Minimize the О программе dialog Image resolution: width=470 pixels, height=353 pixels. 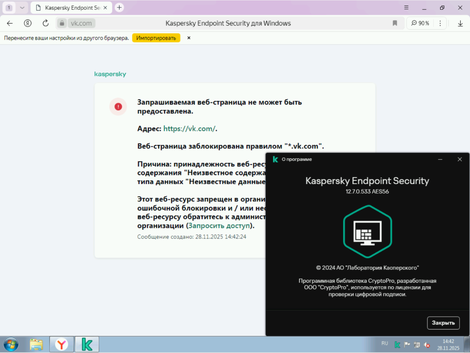coord(440,159)
